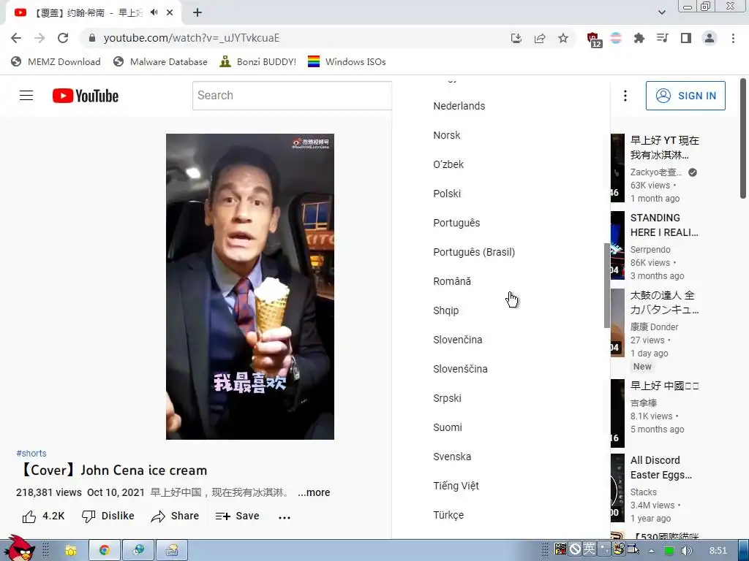Open the YouTube hamburger guide menu
The image size is (749, 561).
26,96
